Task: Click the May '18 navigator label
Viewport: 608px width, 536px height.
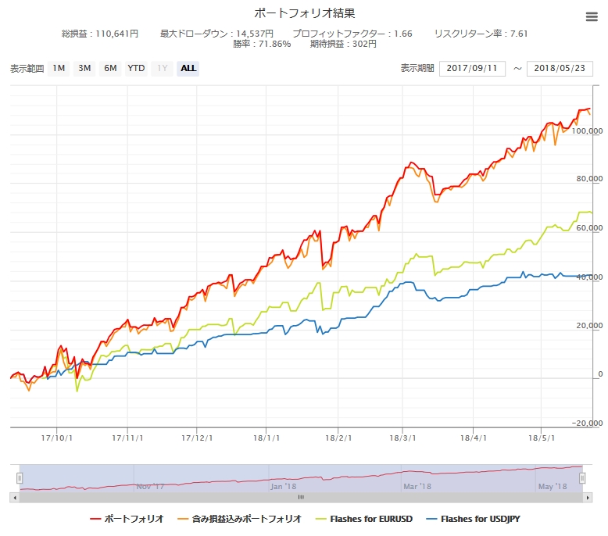Action: point(553,487)
